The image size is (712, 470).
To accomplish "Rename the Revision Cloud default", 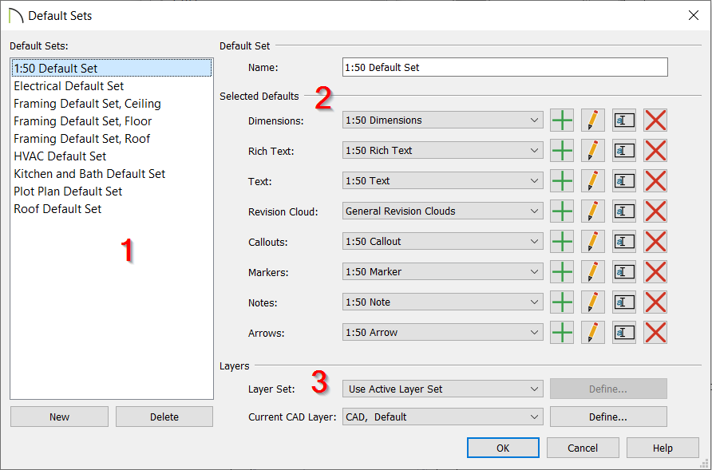I will pos(624,211).
